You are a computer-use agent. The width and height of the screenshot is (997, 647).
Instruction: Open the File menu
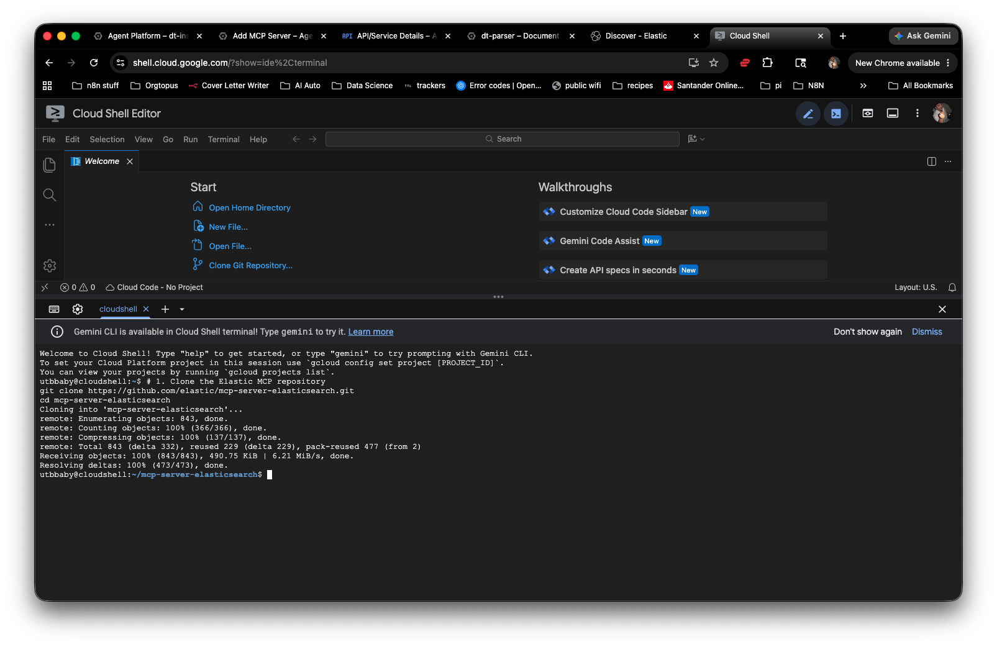click(49, 140)
